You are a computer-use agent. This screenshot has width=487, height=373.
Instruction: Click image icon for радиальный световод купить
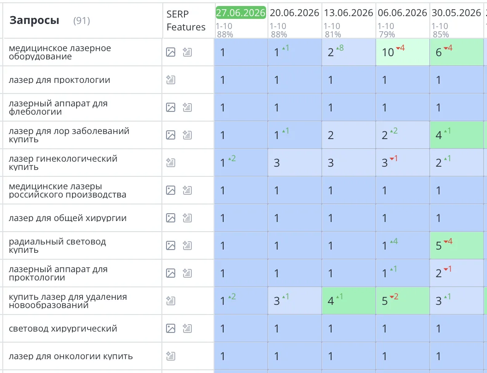(x=171, y=245)
